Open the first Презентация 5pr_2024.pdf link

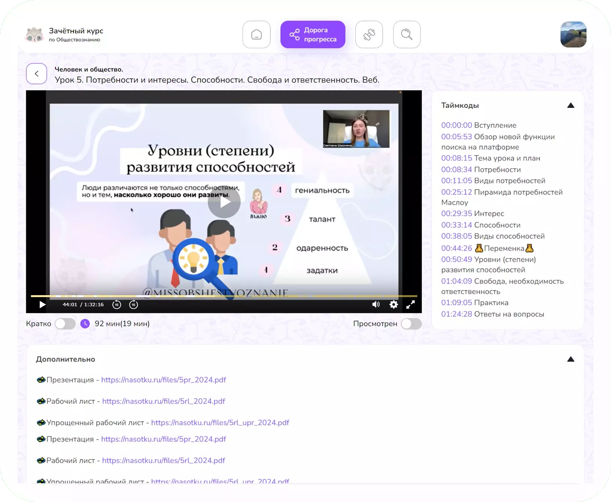(164, 380)
